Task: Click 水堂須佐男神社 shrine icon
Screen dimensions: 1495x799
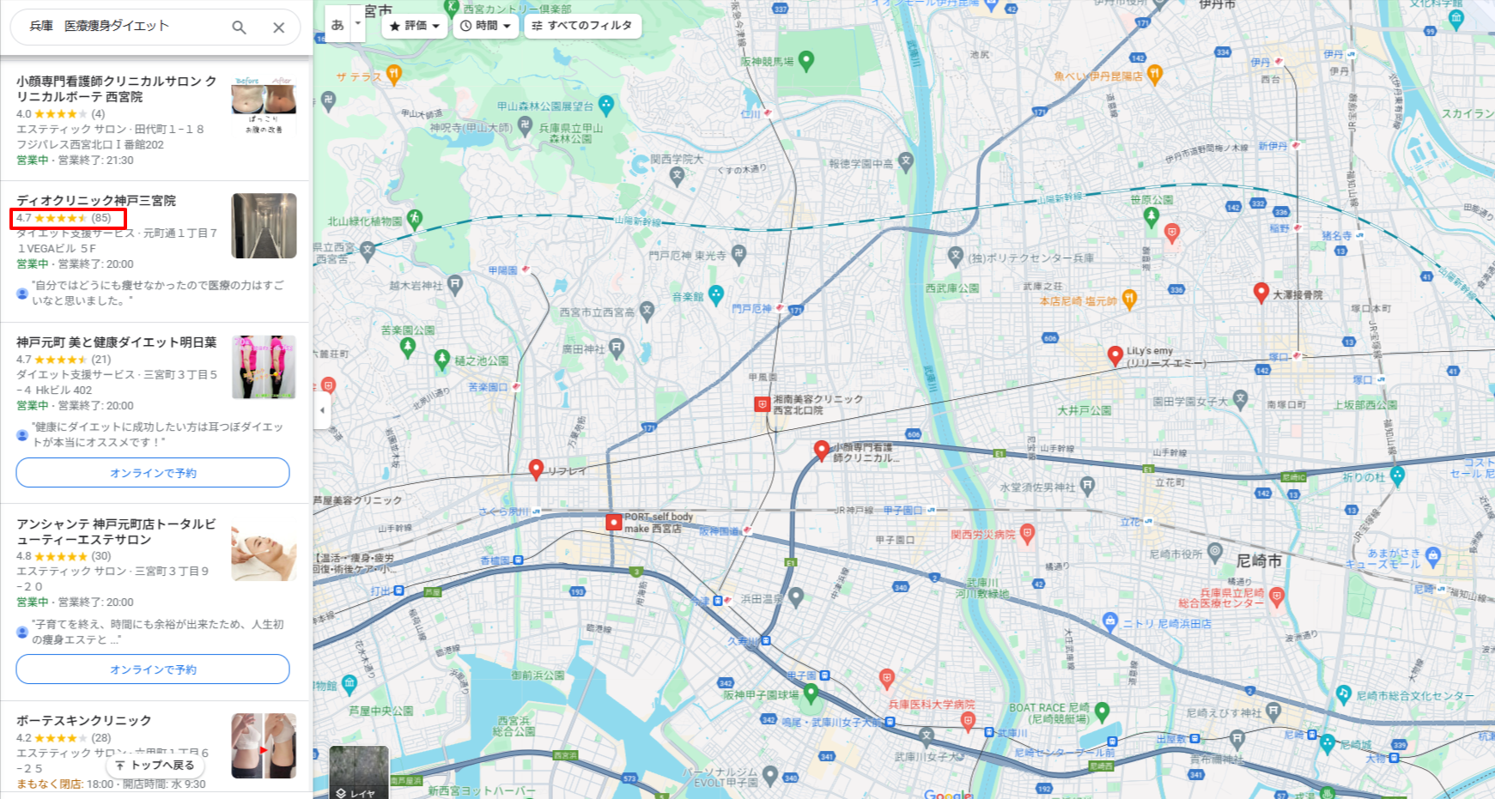Action: 1088,486
